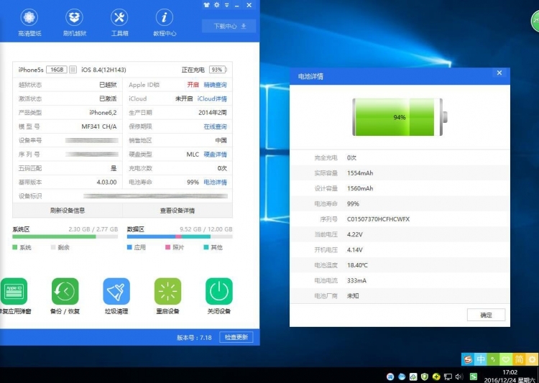Open settings via the gear icon in title bar

[x=216, y=5]
